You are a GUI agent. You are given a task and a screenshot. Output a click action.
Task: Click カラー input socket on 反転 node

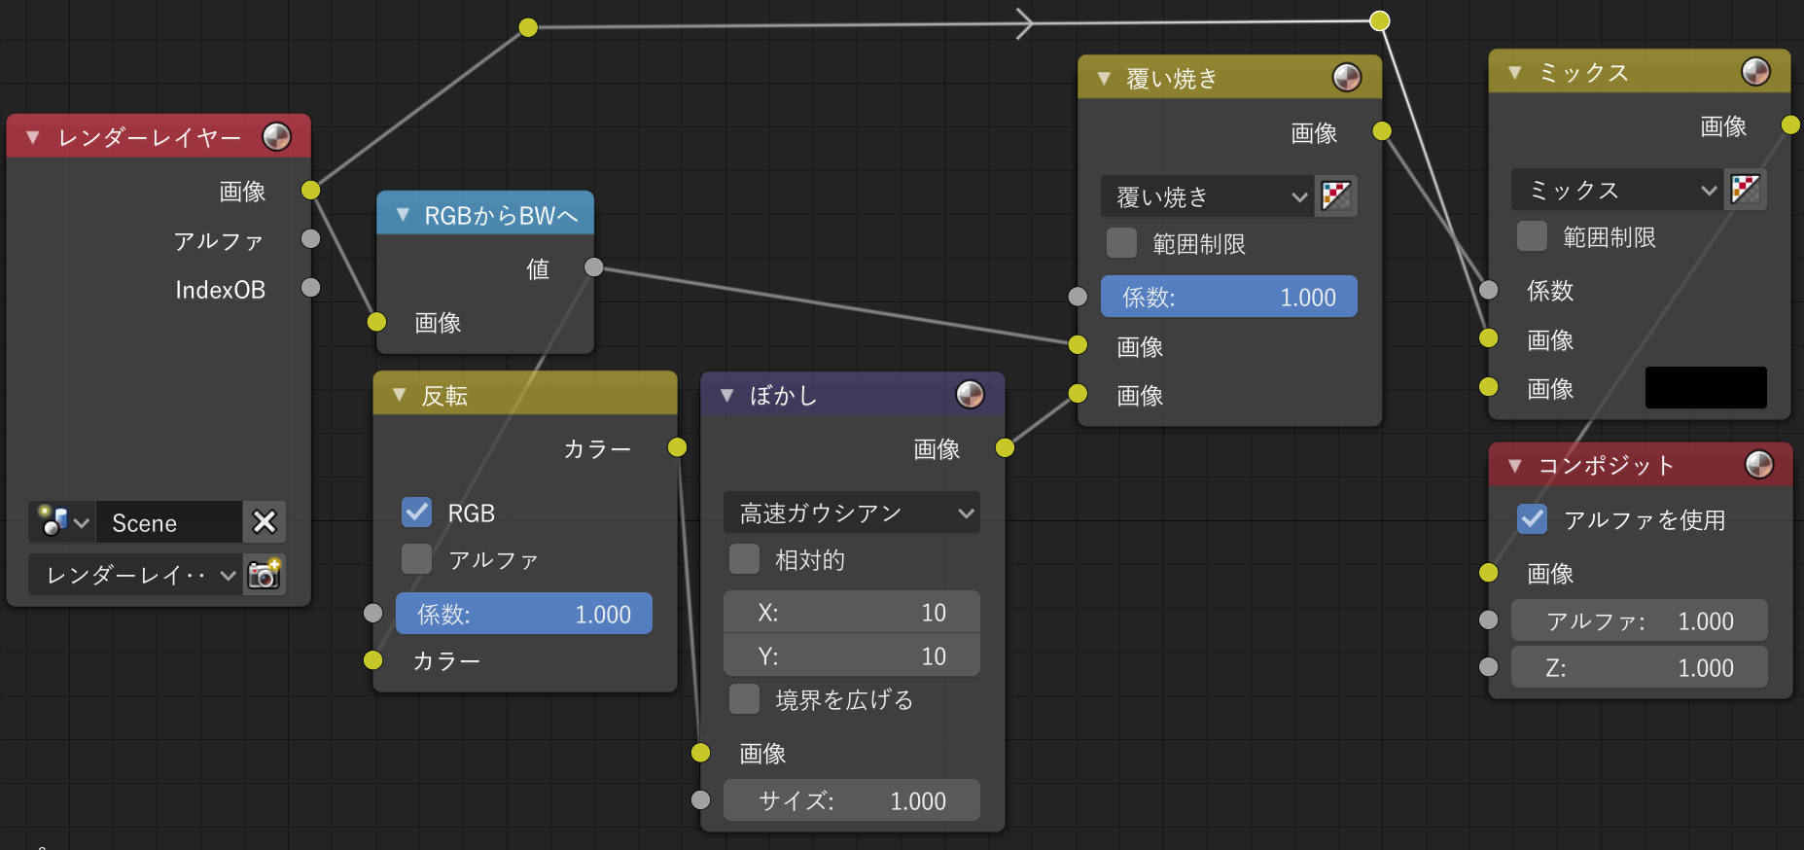[x=372, y=660]
